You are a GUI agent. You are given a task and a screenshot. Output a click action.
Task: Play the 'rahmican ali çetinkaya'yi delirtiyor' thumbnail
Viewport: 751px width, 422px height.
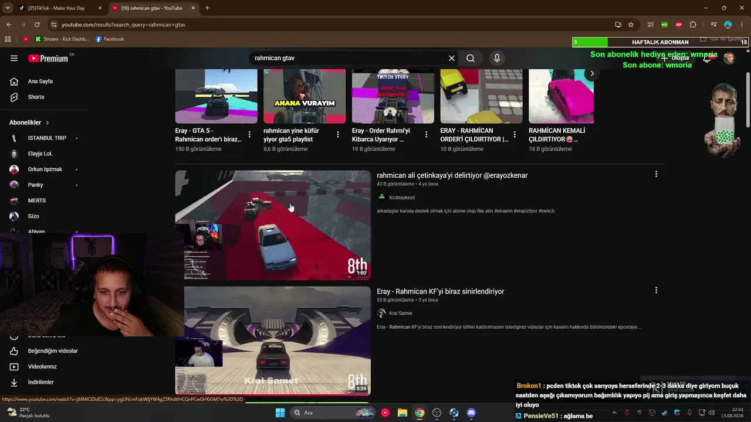[x=273, y=225]
